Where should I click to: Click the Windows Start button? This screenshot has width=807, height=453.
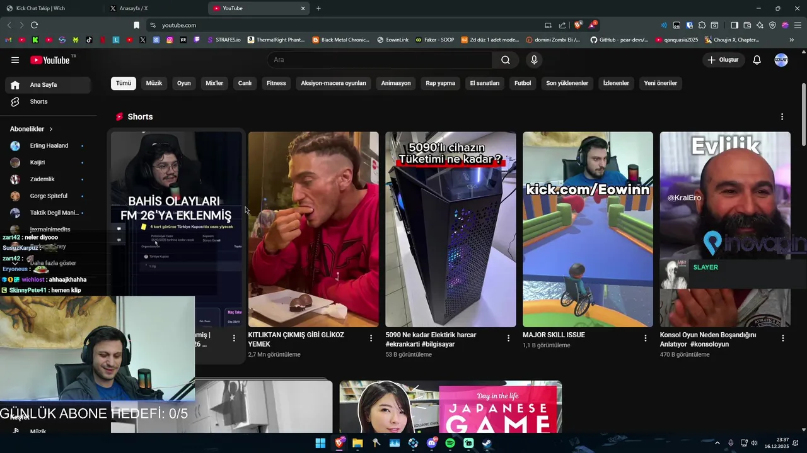point(320,443)
